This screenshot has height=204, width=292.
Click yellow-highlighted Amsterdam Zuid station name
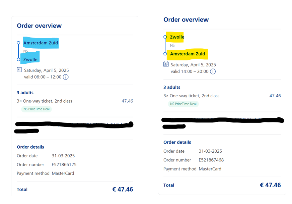pos(188,54)
